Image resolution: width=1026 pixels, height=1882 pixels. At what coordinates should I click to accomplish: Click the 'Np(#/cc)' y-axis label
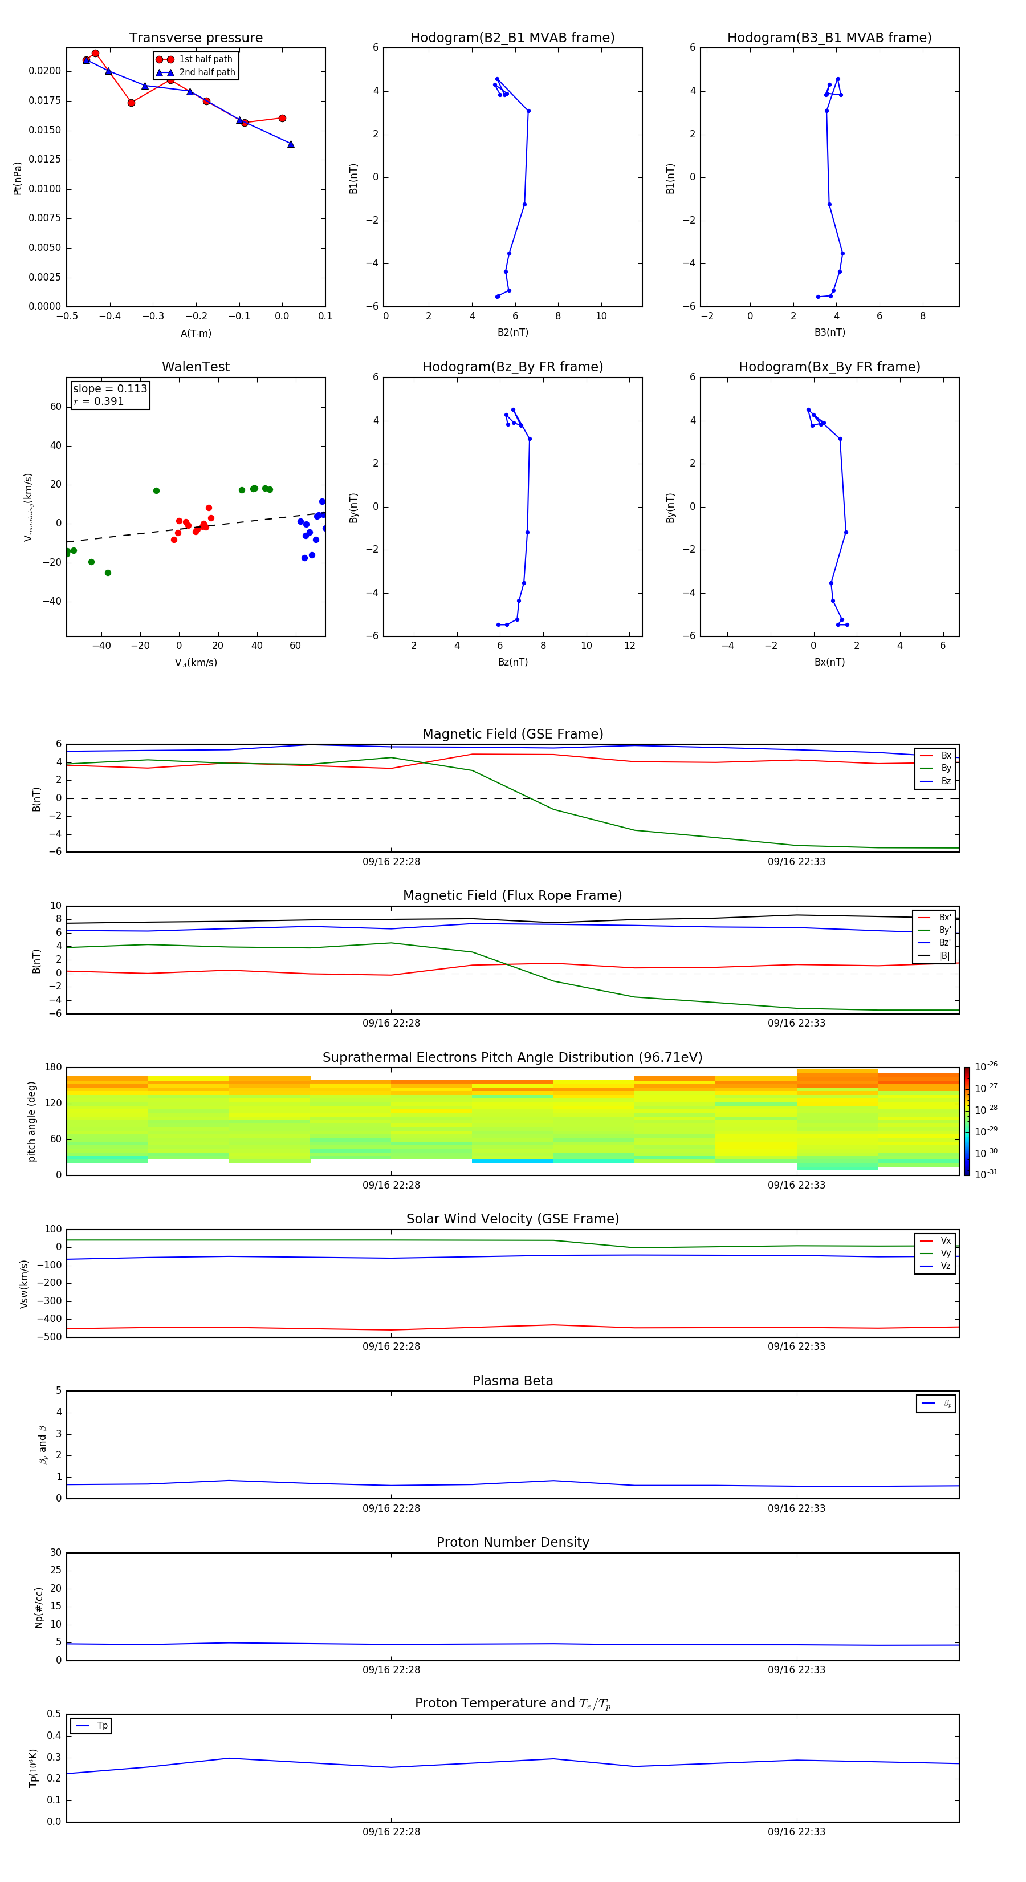coord(39,1607)
